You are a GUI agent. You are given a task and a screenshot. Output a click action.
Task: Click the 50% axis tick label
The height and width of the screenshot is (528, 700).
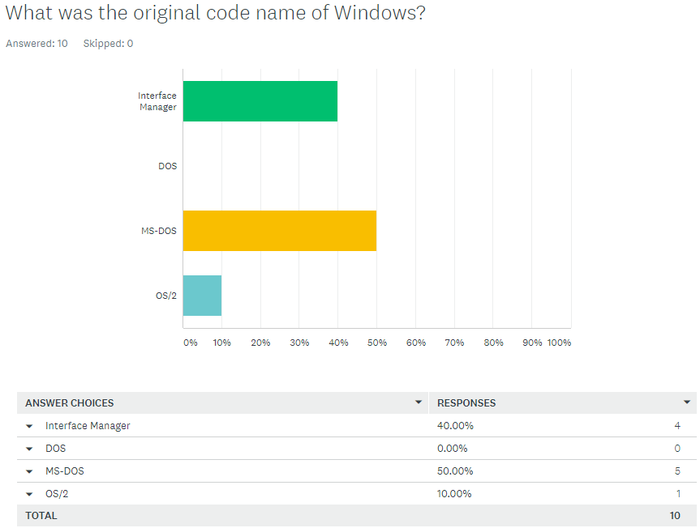pyautogui.click(x=377, y=343)
